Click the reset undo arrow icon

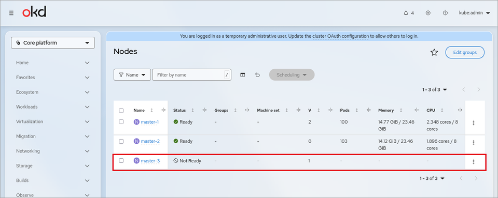tap(258, 75)
